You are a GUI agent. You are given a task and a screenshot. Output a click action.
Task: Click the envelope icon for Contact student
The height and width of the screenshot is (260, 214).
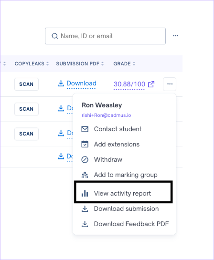(85, 129)
